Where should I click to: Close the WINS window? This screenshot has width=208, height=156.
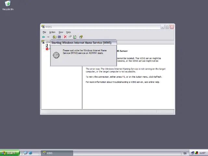172,27
